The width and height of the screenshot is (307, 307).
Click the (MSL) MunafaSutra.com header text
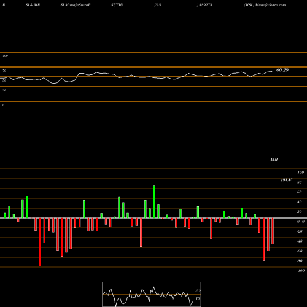265,5
